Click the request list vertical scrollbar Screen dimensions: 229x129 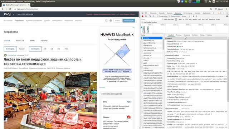pyautogui.click(x=163, y=44)
